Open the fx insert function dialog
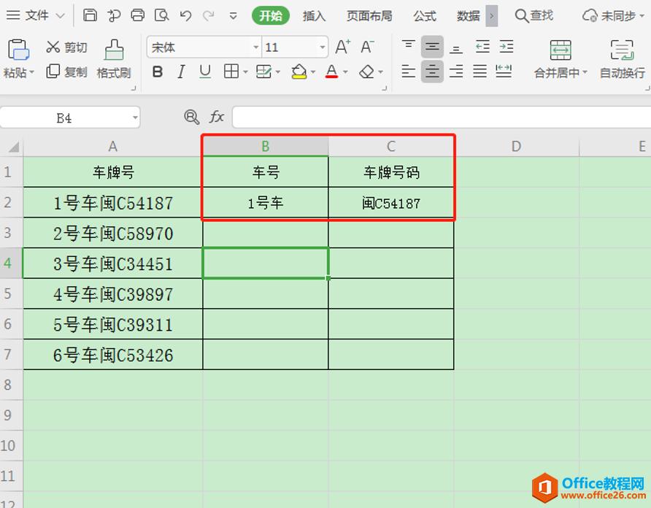The height and width of the screenshot is (508, 651). click(217, 117)
